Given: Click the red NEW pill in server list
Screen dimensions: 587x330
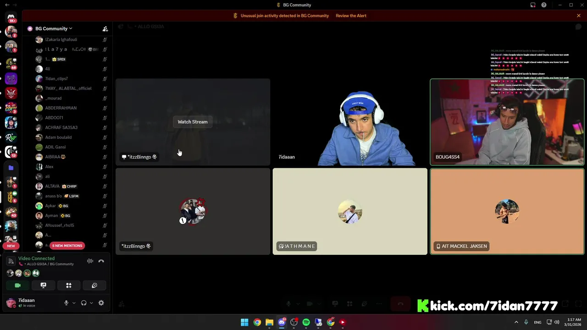Looking at the screenshot, I should pyautogui.click(x=11, y=246).
